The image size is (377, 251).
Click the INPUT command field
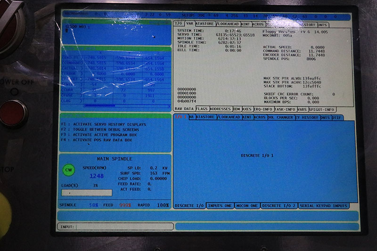[123, 227]
